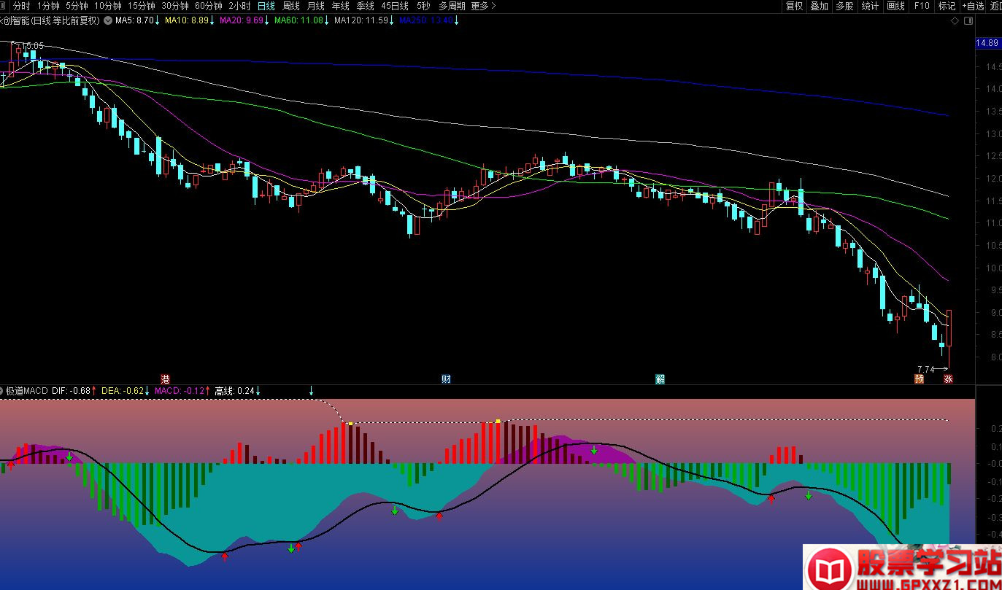This screenshot has width=1002, height=590.
Task: Open the F10 company info
Action: click(922, 6)
